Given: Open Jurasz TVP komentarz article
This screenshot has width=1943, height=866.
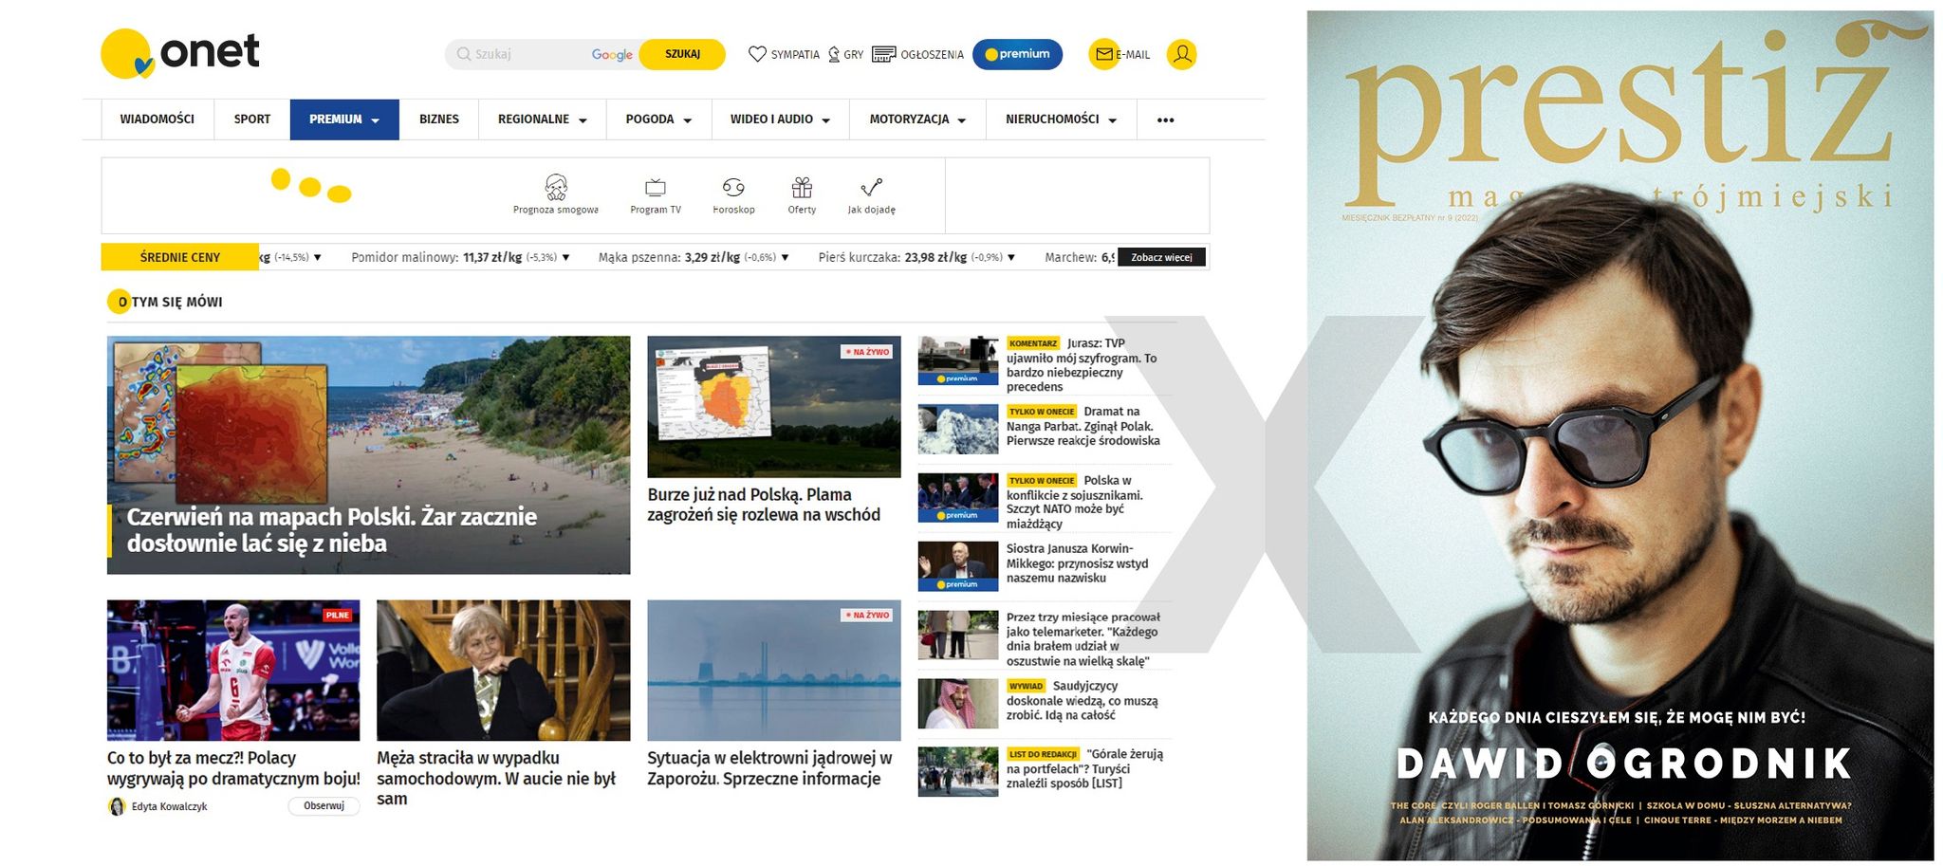Looking at the screenshot, I should tap(1083, 365).
